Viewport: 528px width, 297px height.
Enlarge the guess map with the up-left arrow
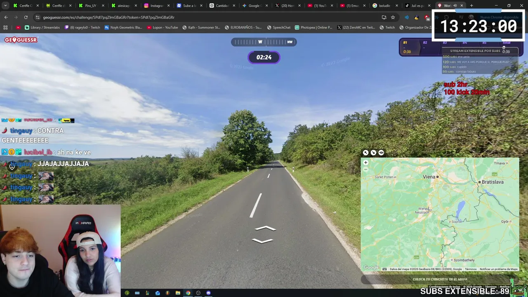tap(365, 153)
